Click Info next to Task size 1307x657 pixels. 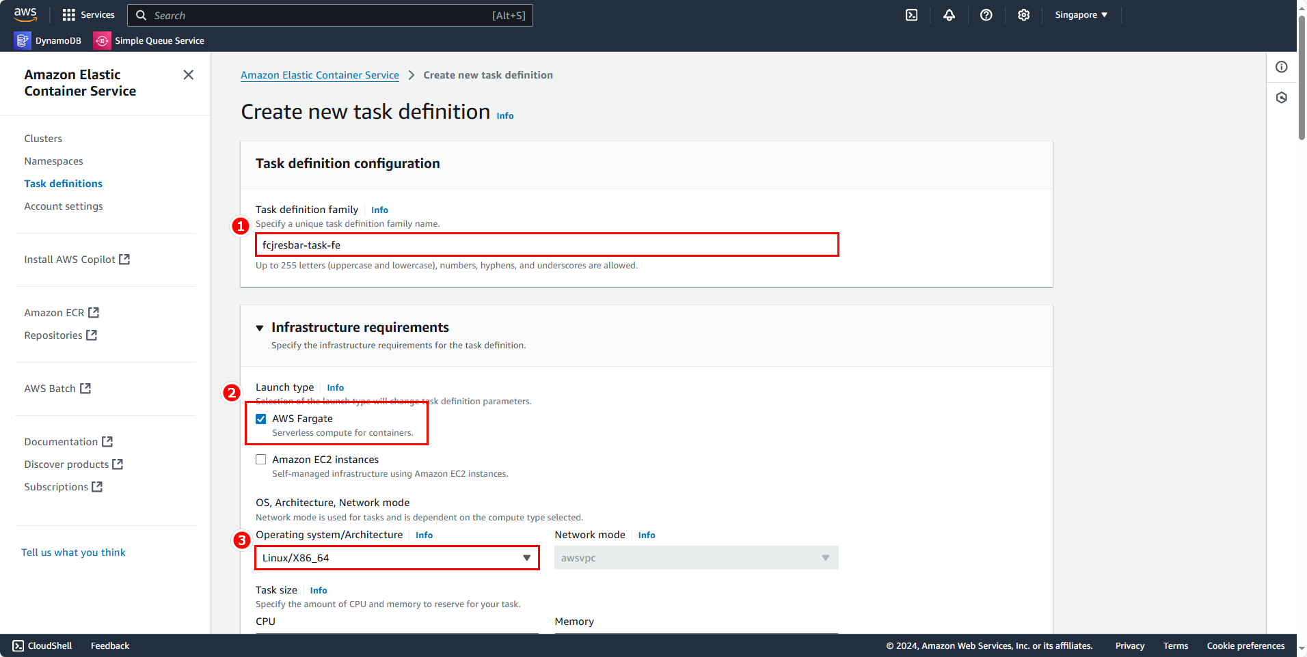click(319, 591)
